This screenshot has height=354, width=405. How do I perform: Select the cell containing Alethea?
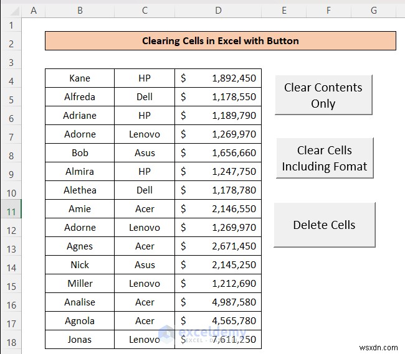[x=80, y=190]
